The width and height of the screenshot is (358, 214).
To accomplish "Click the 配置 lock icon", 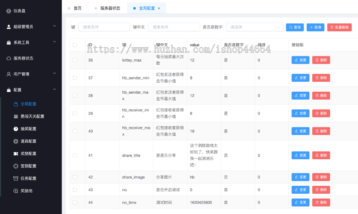I will point(9,90).
